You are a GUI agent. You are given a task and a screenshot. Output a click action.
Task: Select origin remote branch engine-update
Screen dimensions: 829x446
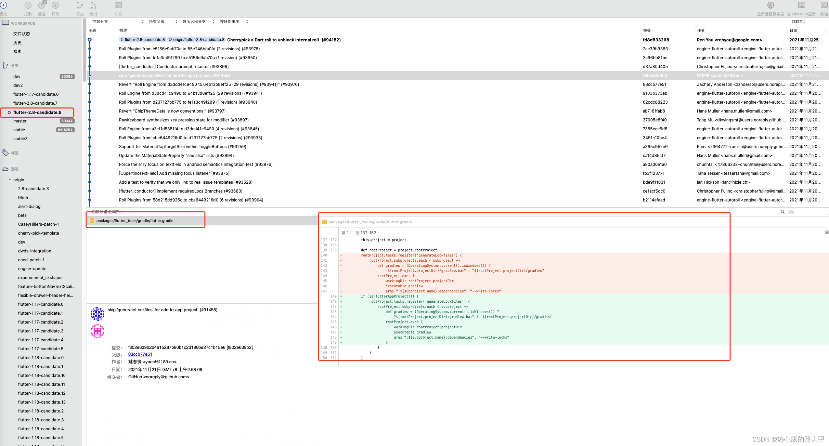(32, 268)
